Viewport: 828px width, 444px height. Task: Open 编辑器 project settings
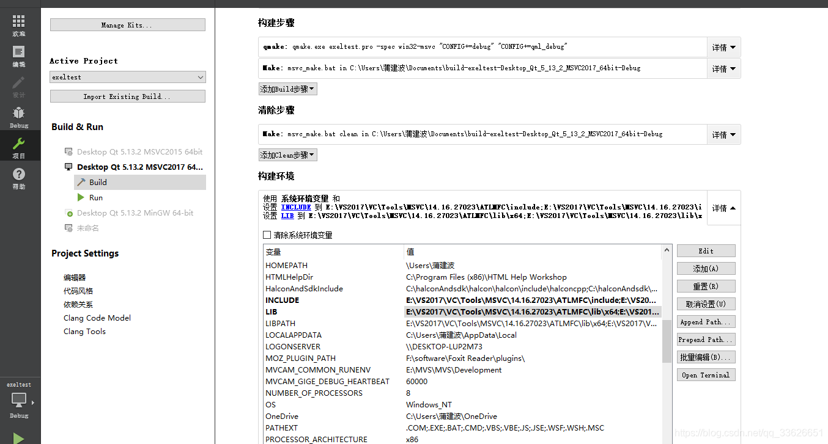[x=75, y=277]
